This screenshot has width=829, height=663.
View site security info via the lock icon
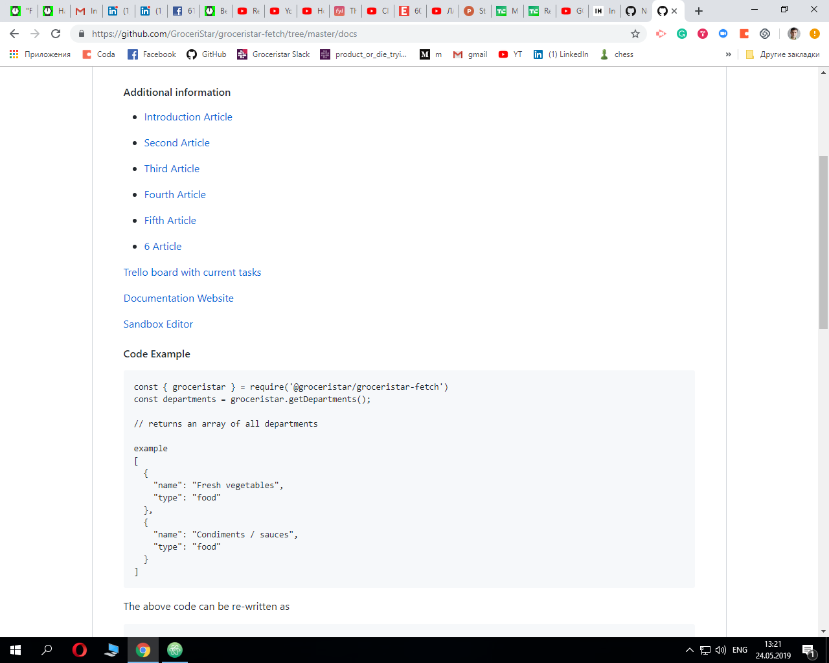coord(82,34)
